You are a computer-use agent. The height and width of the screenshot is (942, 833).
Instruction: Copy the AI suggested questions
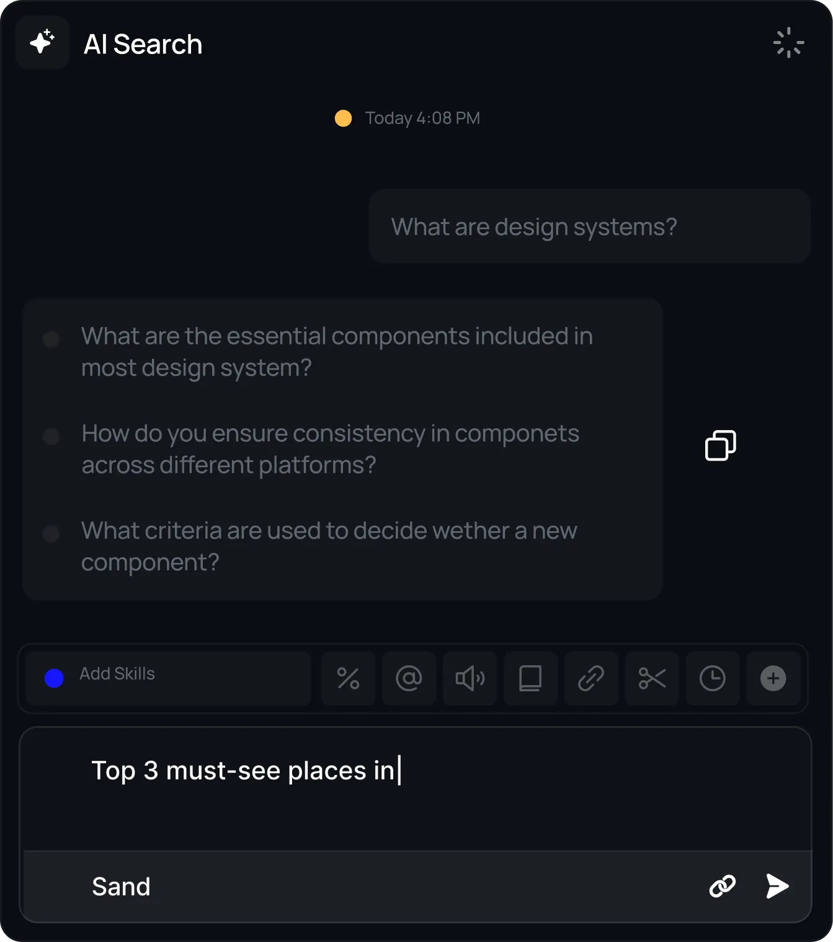[720, 445]
